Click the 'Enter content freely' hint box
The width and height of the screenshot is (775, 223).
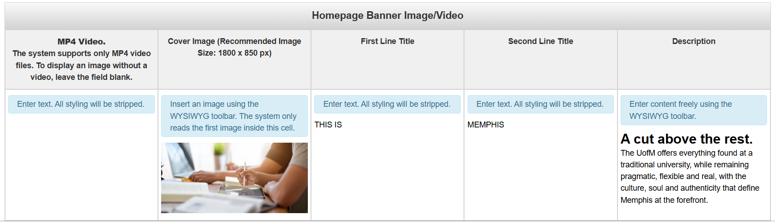tap(694, 110)
